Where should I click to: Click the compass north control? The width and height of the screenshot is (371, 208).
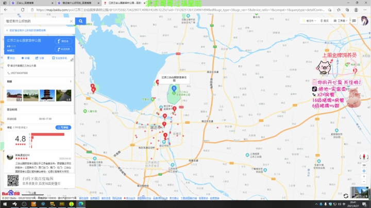coord(364,157)
